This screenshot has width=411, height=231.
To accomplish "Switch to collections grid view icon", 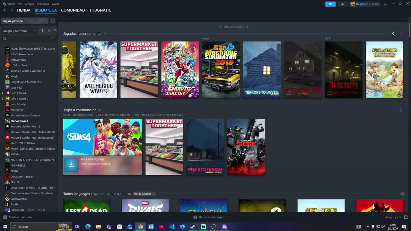I will [x=53, y=21].
